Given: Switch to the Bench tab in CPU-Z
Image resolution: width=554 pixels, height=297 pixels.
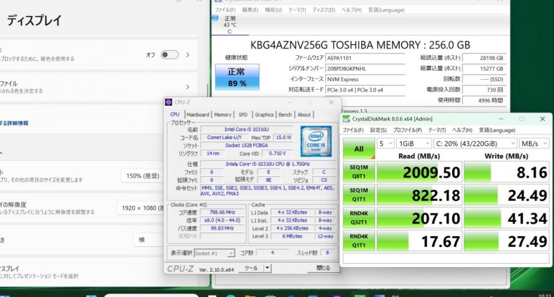Looking at the screenshot, I should pos(285,114).
